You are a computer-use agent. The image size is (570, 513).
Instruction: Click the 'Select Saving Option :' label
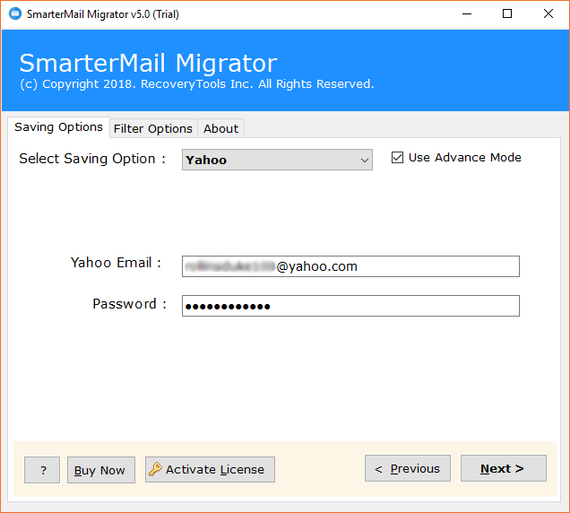point(92,159)
